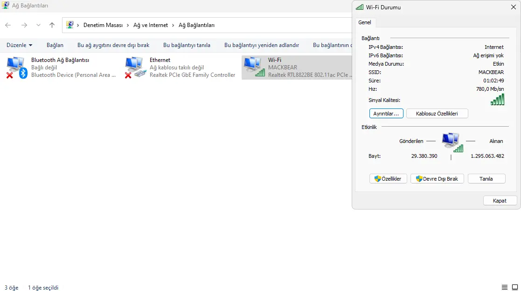Open Denetim Masası breadcrumb
The width and height of the screenshot is (521, 291).
[x=103, y=25]
